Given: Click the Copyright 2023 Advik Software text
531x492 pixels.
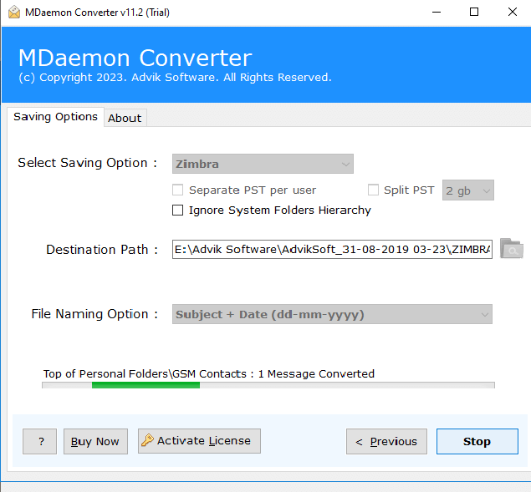Looking at the screenshot, I should (175, 77).
